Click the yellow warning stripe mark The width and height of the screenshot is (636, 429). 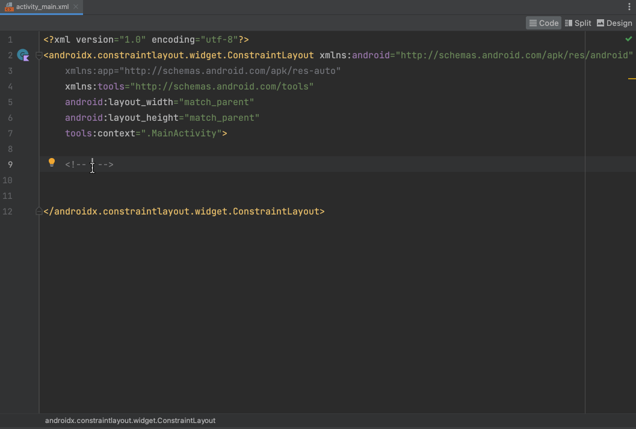pos(632,79)
